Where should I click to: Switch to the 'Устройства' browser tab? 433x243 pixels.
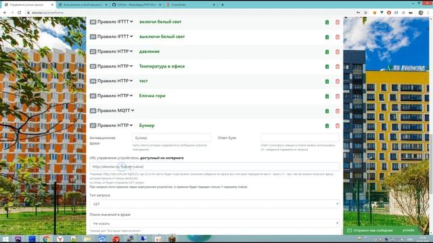[x=191, y=5]
